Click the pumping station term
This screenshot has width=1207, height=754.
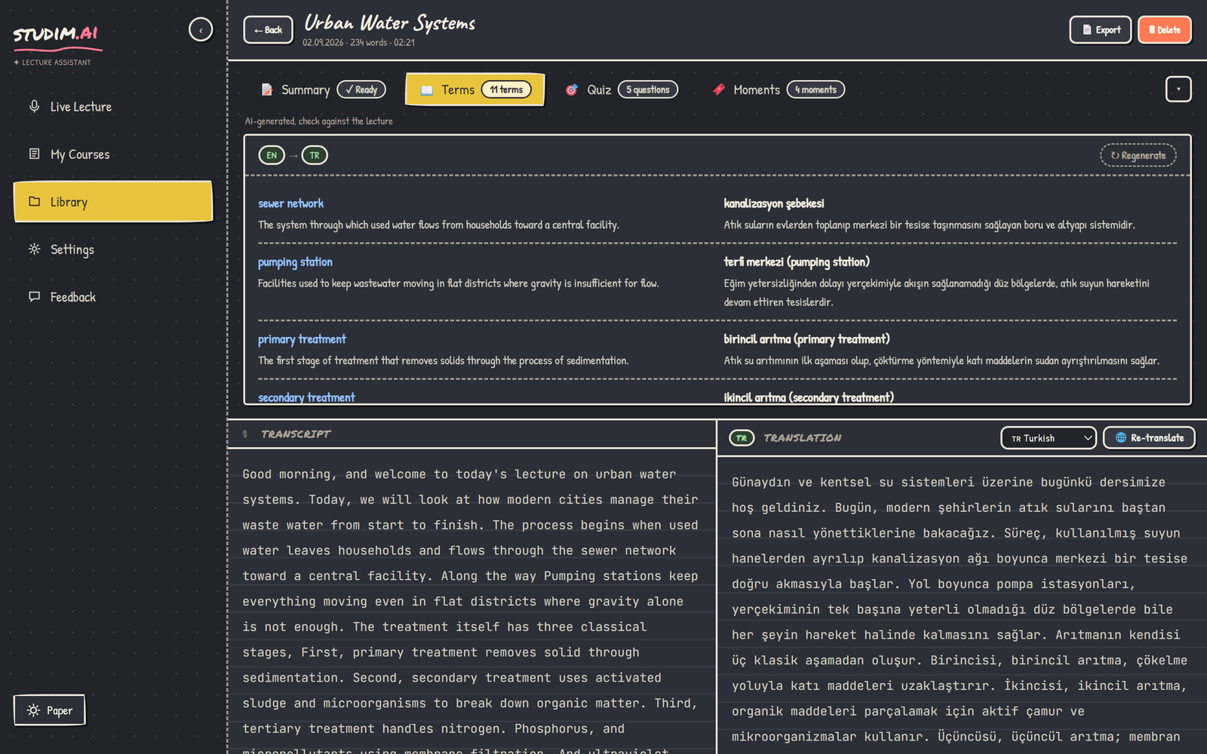click(295, 262)
